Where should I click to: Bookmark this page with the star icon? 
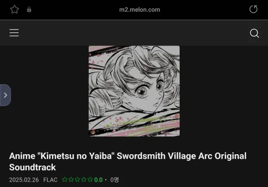pyautogui.click(x=15, y=10)
